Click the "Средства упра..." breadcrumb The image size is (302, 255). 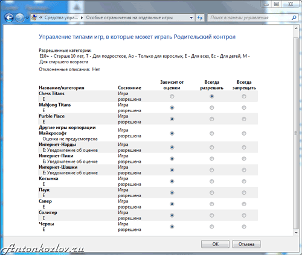point(61,17)
